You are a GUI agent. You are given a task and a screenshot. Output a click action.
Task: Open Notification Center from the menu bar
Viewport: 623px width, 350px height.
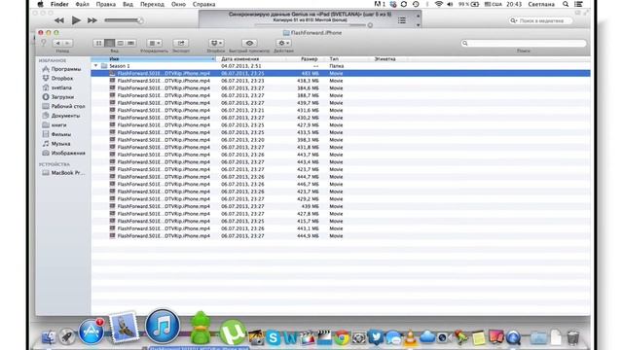(579, 4)
